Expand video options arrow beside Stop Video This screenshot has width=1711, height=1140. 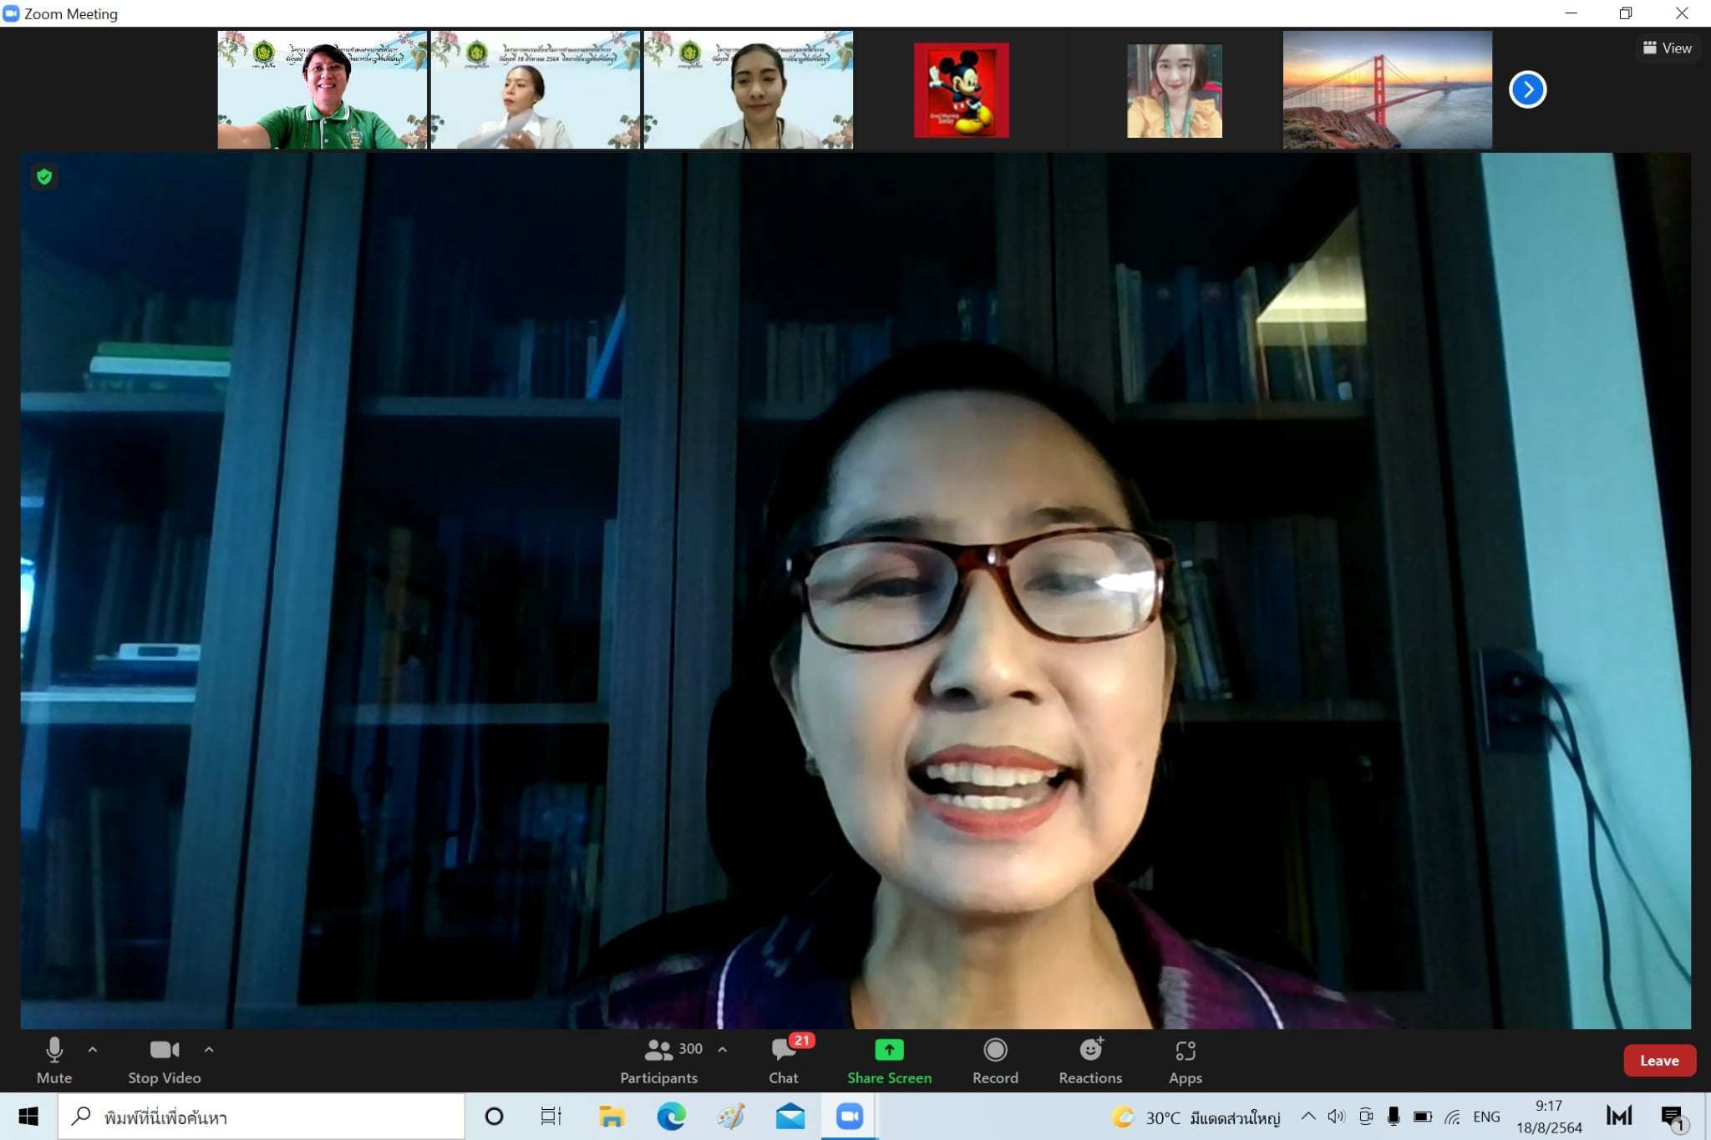pyautogui.click(x=209, y=1050)
